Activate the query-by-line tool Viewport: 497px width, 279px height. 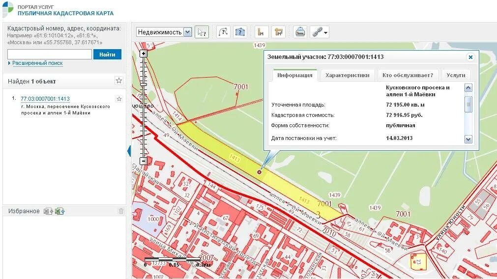pyautogui.click(x=223, y=32)
